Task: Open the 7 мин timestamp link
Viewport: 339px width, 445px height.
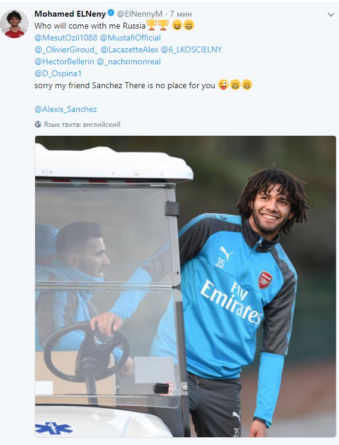Action: (181, 14)
